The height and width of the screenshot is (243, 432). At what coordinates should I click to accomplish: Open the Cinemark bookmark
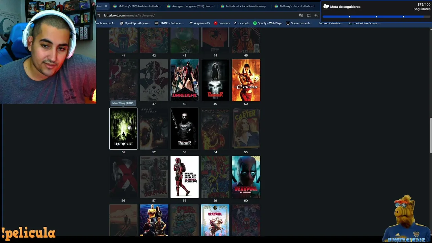click(x=222, y=23)
